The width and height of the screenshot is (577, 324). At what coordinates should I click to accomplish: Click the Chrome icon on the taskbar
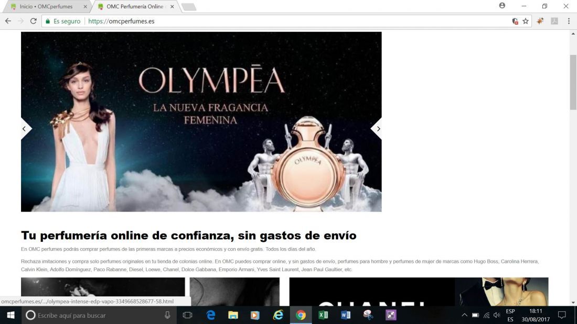[301, 315]
